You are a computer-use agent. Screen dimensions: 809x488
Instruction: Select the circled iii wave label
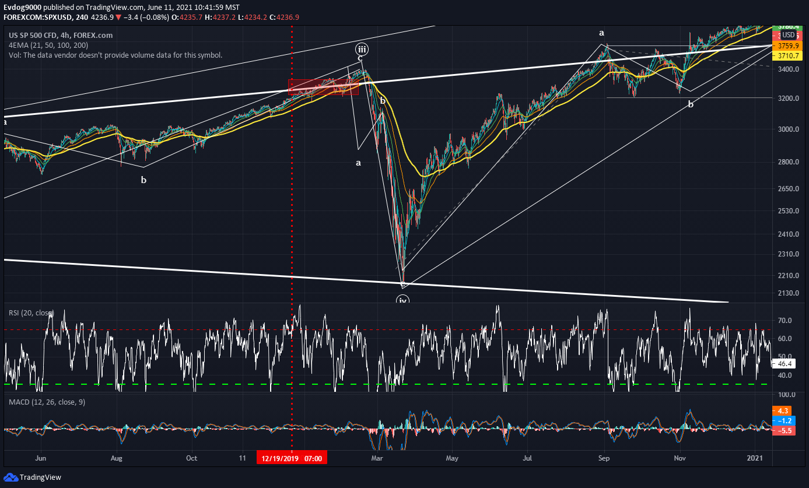[x=362, y=48]
